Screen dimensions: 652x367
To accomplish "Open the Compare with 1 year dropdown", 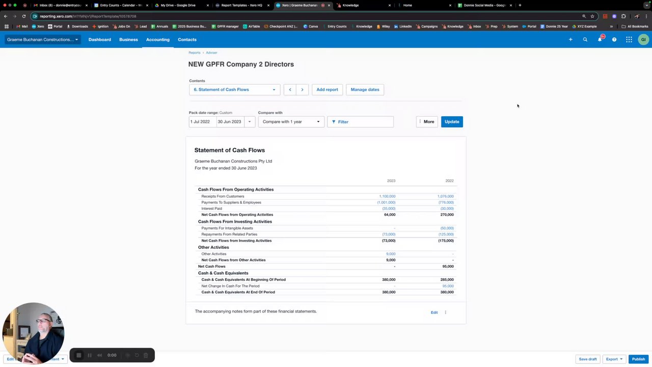I will click(291, 122).
